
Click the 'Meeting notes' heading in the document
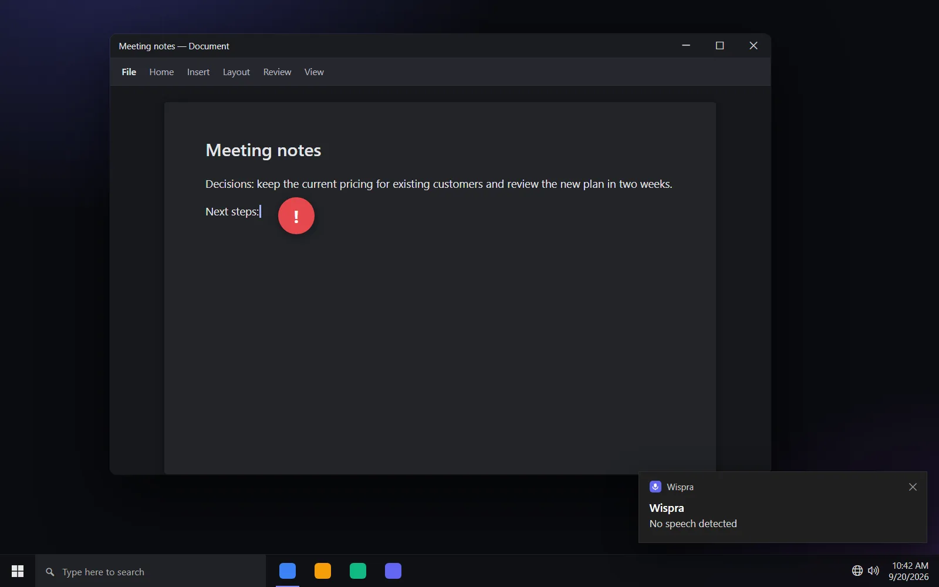(x=263, y=150)
